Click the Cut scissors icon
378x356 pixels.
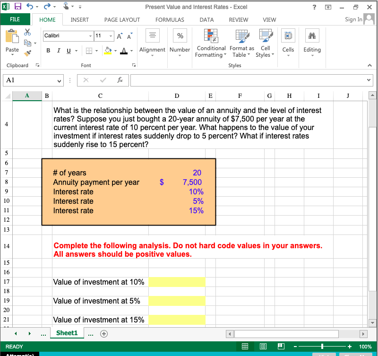pos(27,32)
